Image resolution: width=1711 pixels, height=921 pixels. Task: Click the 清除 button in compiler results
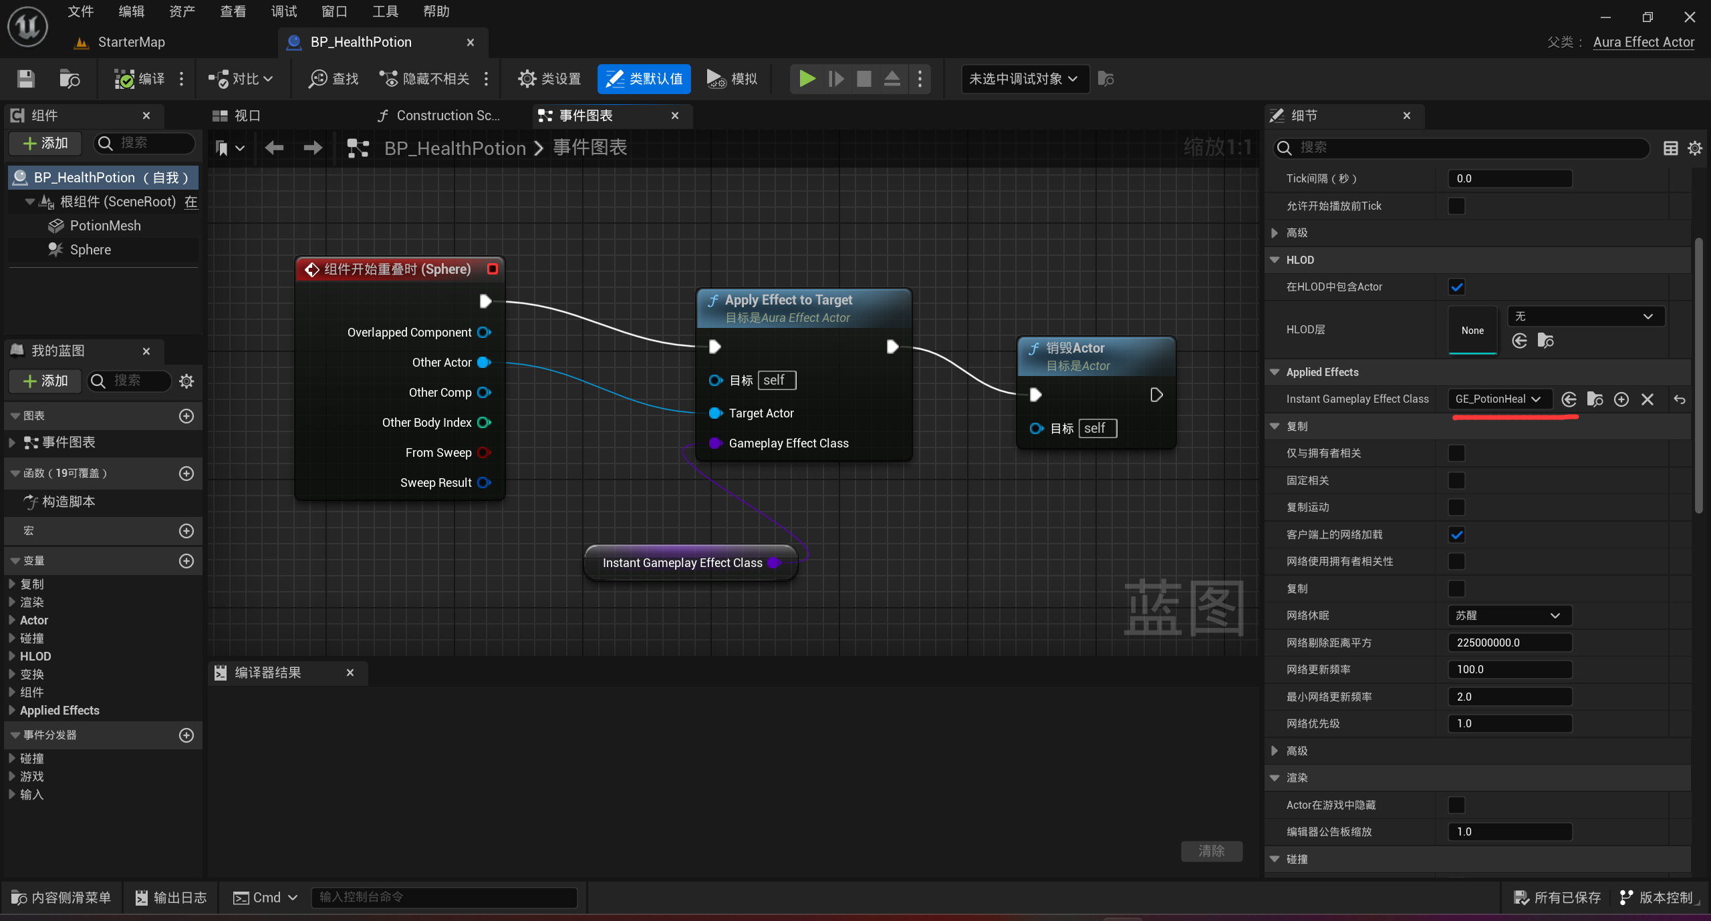1211,850
